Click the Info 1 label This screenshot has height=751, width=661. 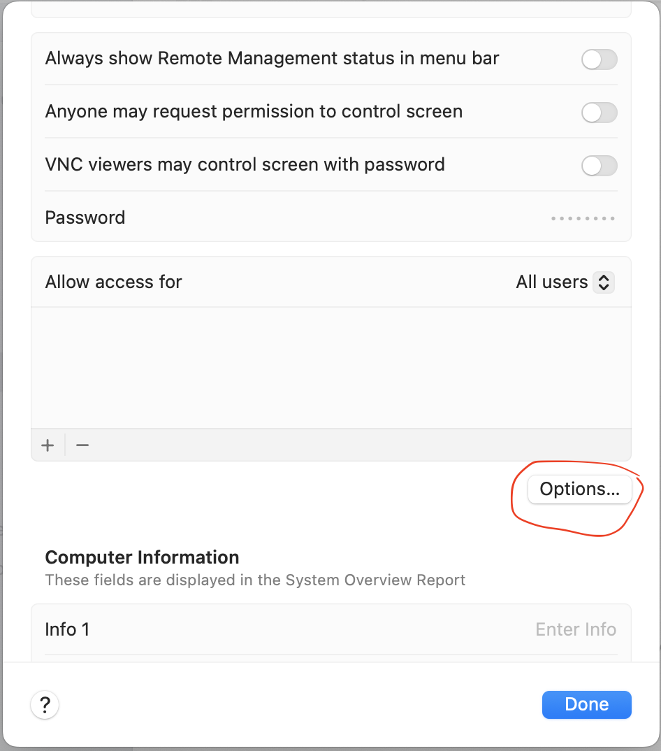click(x=67, y=629)
